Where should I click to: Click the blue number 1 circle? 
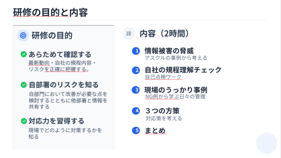click(136, 51)
